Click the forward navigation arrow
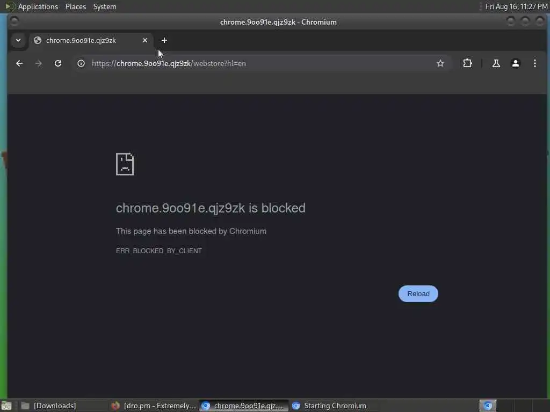This screenshot has height=412, width=550. [x=39, y=63]
